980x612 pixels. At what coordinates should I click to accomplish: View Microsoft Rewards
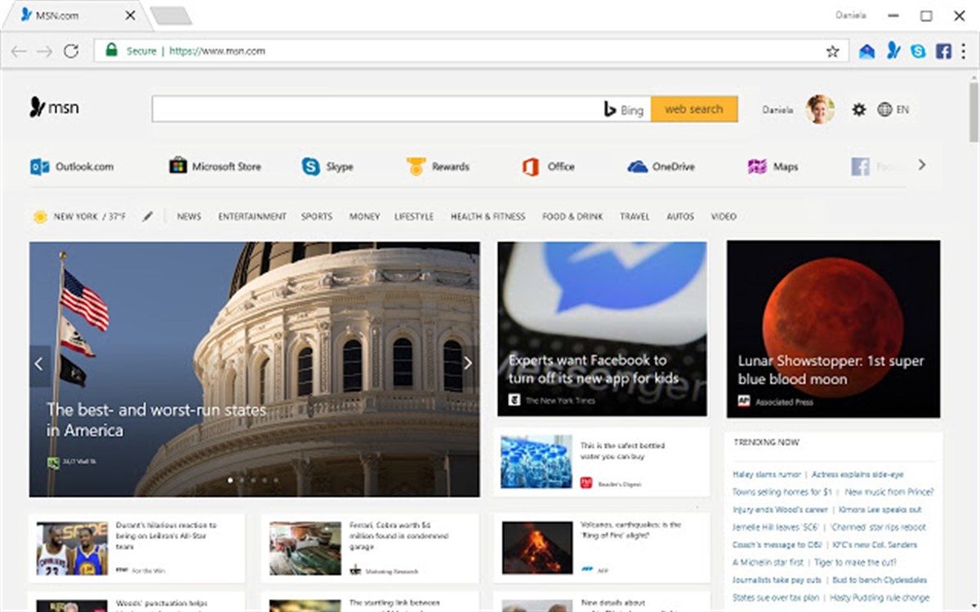(439, 166)
